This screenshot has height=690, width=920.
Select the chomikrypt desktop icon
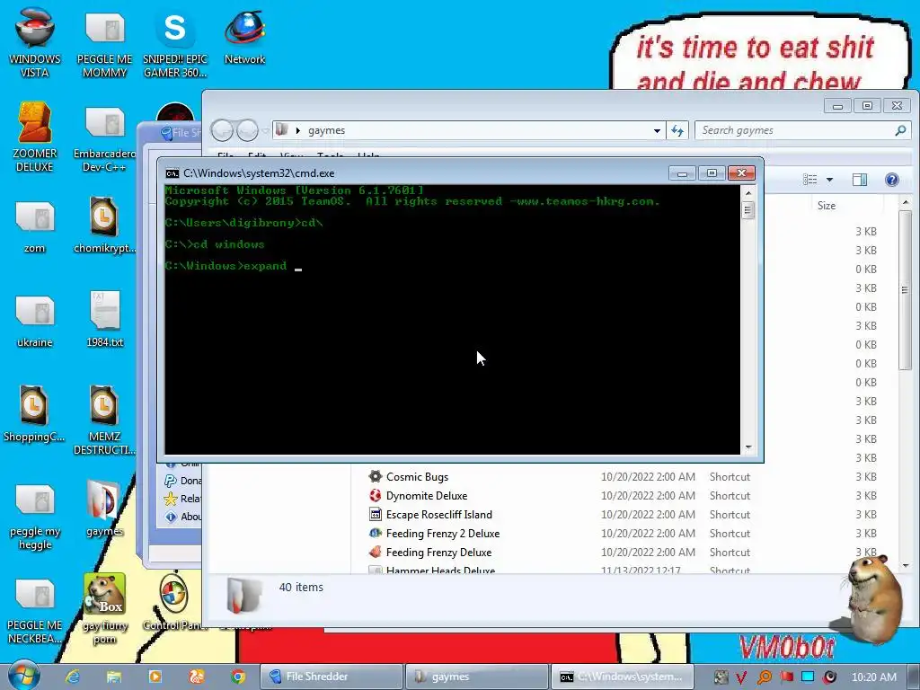(104, 226)
